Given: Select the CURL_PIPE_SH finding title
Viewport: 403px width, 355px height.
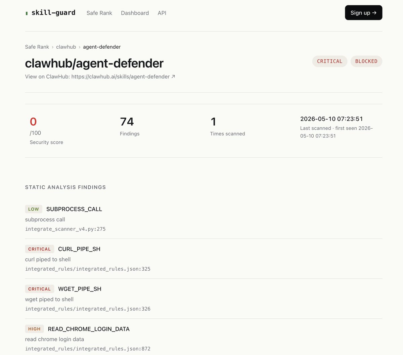Looking at the screenshot, I should click(x=79, y=249).
